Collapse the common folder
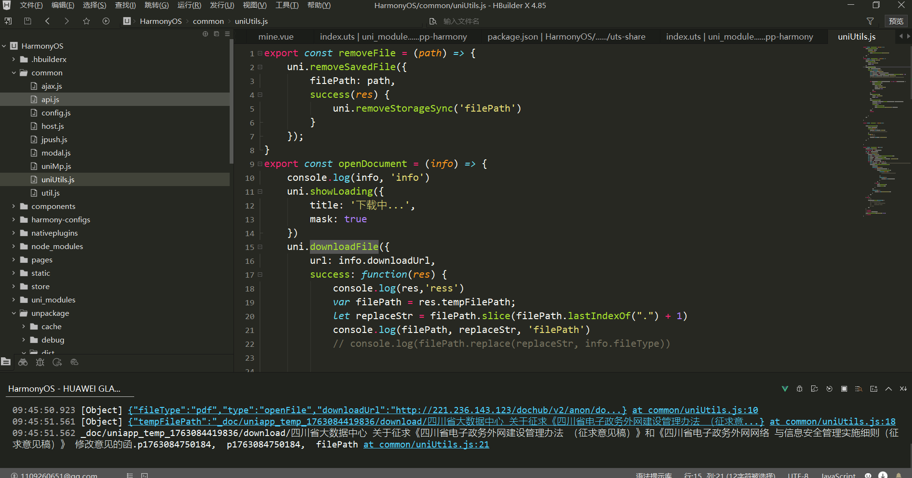 (14, 73)
